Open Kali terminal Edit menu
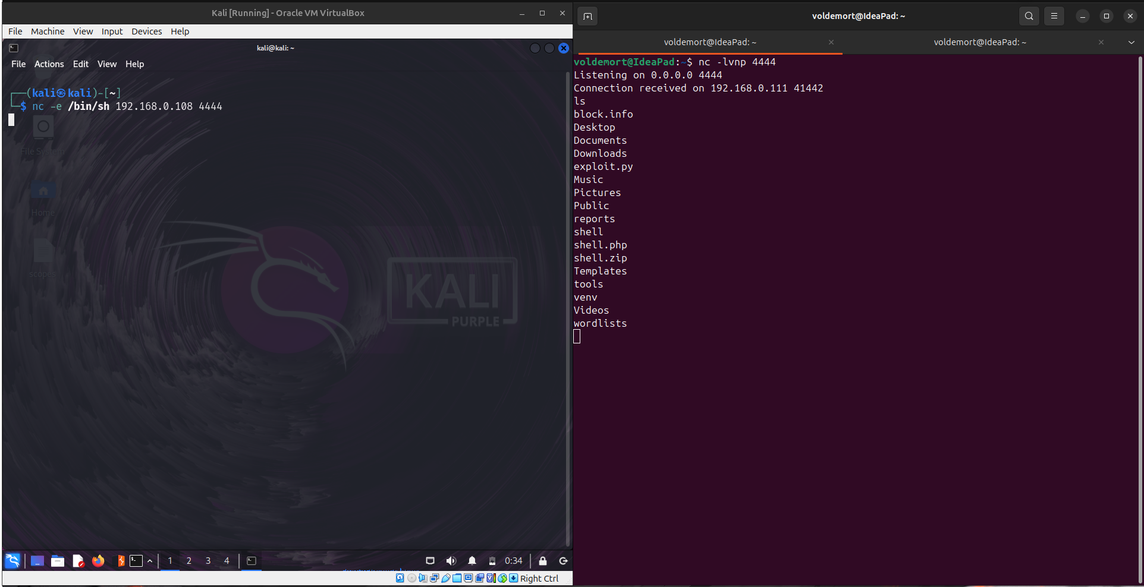The image size is (1144, 587). point(80,64)
